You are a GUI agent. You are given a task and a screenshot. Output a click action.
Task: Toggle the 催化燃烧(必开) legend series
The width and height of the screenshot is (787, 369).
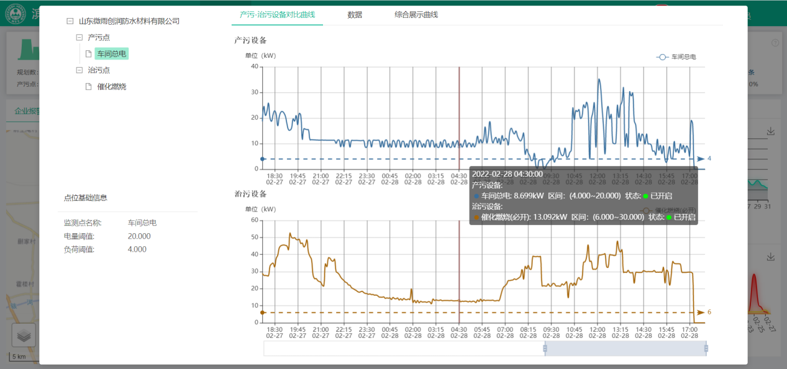[x=671, y=211]
